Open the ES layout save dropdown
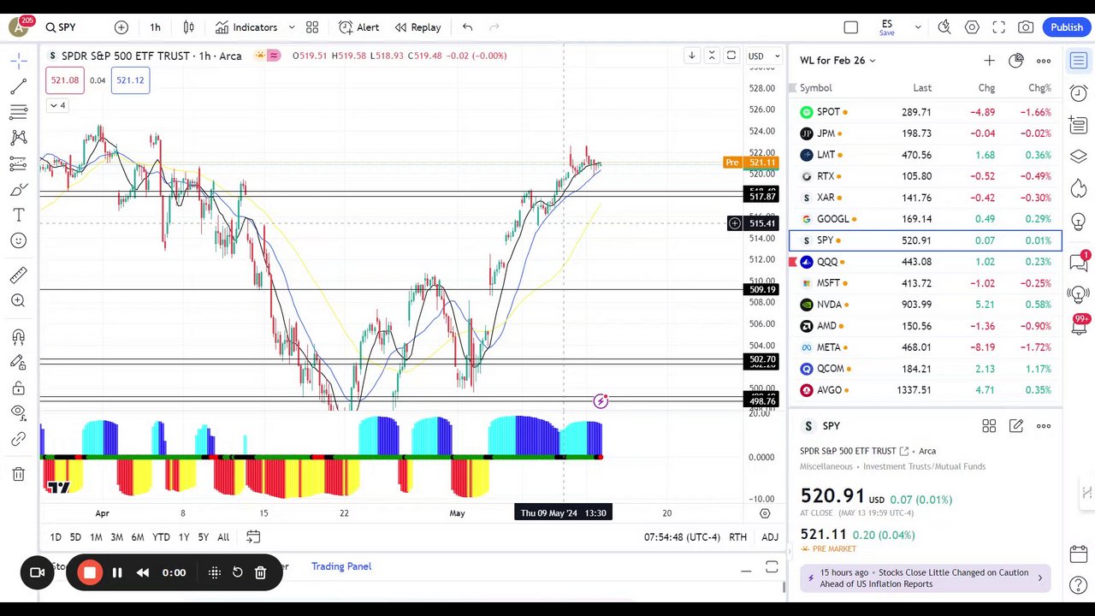 click(x=918, y=27)
